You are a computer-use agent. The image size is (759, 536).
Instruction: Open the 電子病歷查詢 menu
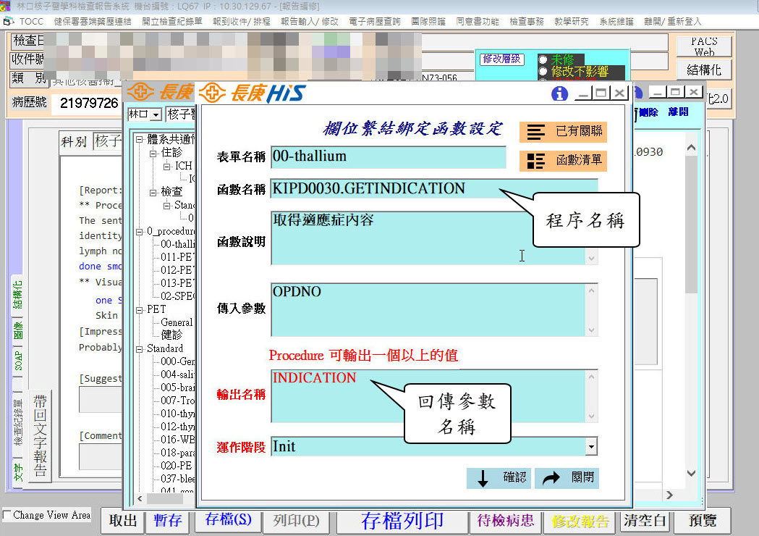374,22
